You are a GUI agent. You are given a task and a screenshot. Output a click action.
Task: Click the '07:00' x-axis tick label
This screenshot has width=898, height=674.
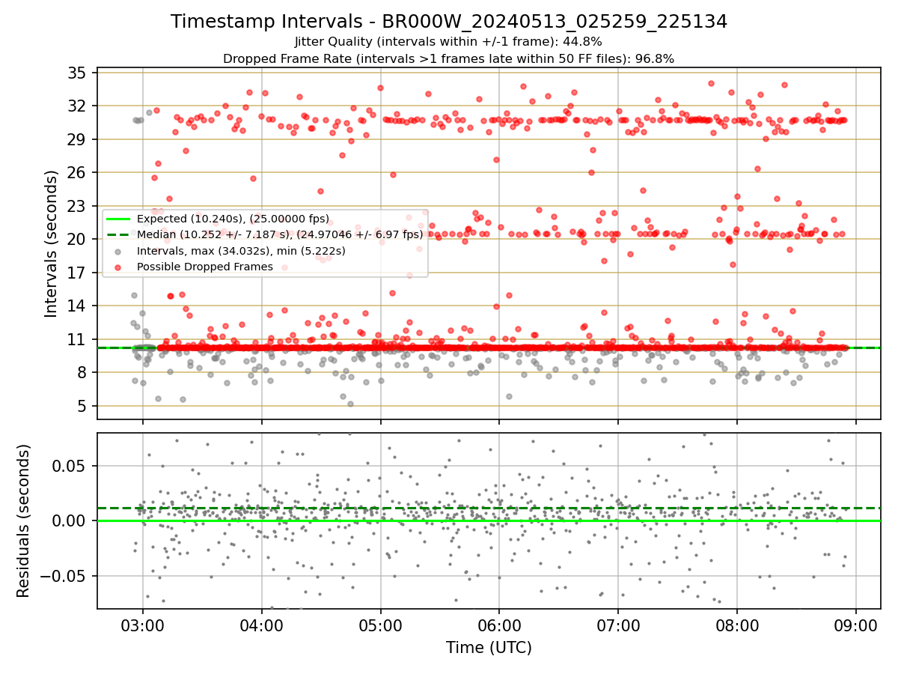(x=618, y=625)
